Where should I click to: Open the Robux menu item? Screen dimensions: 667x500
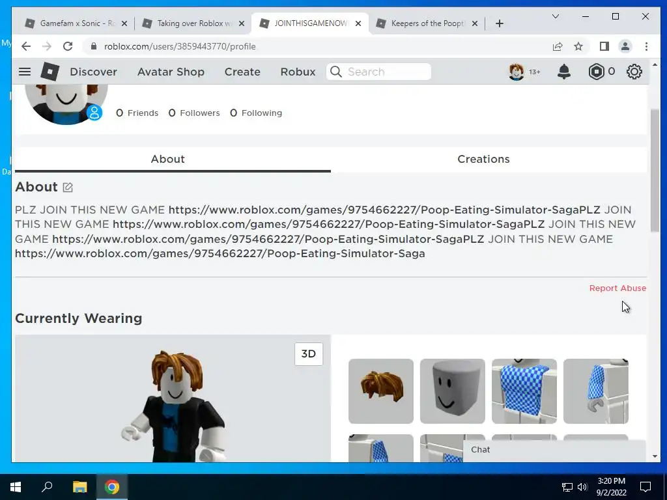tap(298, 72)
